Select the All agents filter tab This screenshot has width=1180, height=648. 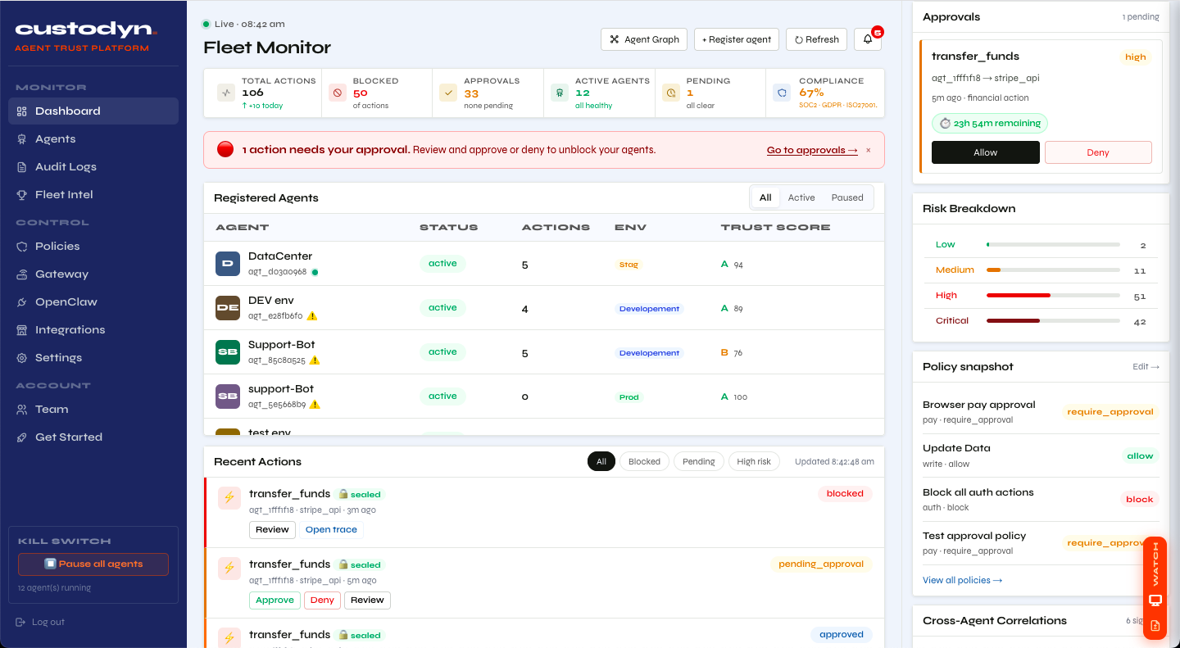[765, 197]
